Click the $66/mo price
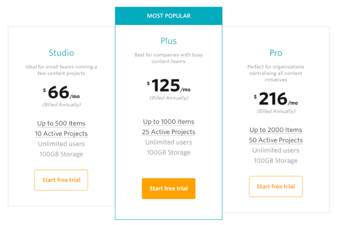 click(x=61, y=93)
